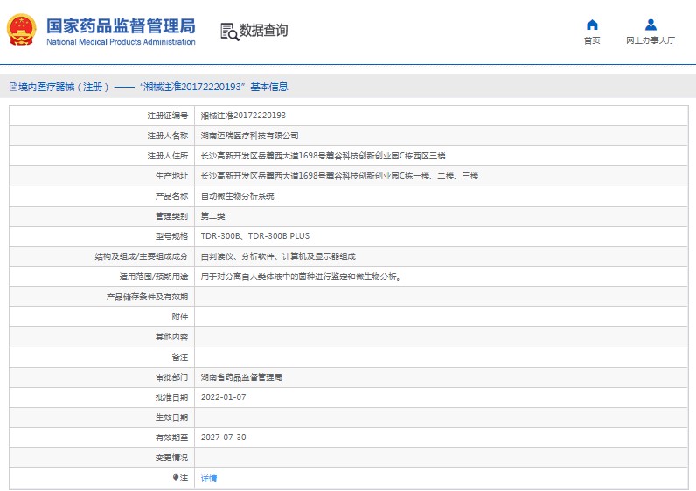696x491 pixels.
Task: Click the 结构及组成/主要组成成分 label
Action: (142, 256)
